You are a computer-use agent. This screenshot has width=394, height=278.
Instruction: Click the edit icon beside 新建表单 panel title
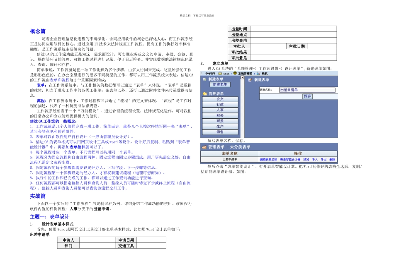(x=250, y=80)
